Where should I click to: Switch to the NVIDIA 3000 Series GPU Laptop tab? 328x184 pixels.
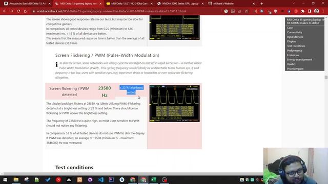pos(180,4)
